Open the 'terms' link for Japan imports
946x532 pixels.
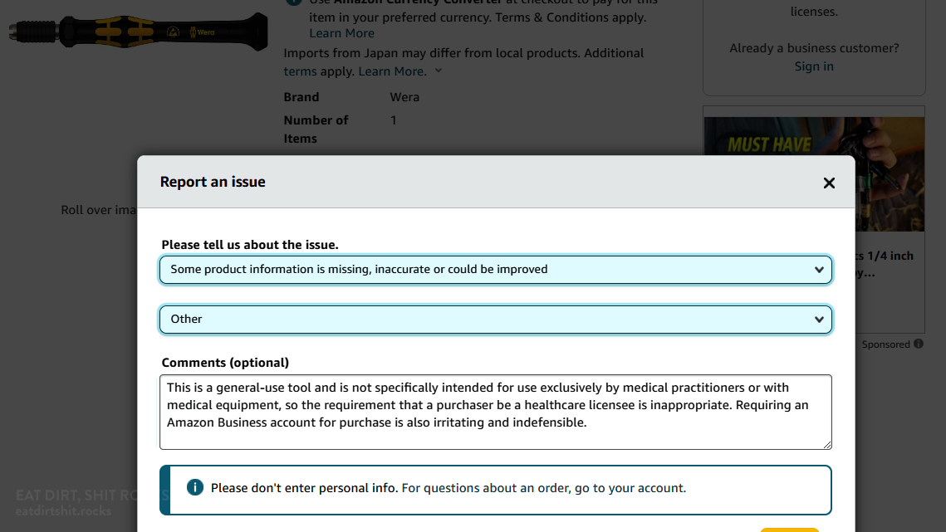(300, 71)
